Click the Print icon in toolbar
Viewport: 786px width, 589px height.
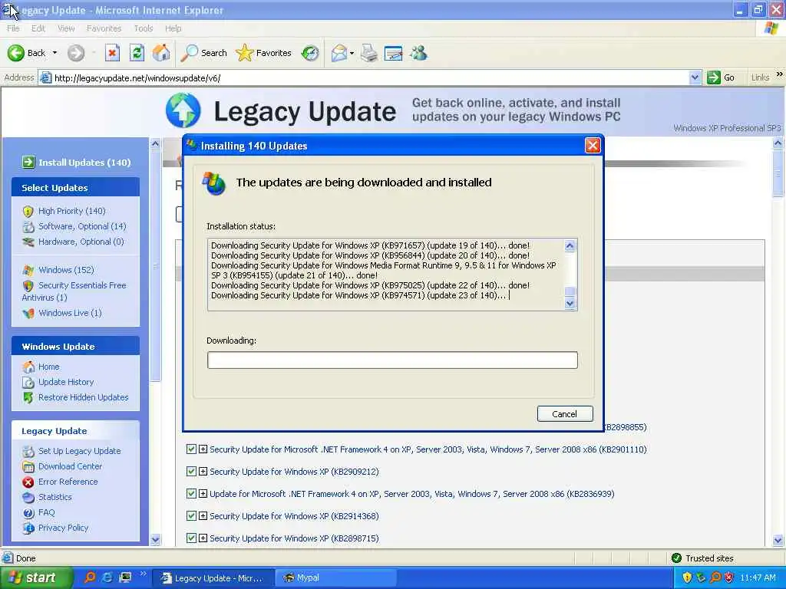click(x=369, y=53)
